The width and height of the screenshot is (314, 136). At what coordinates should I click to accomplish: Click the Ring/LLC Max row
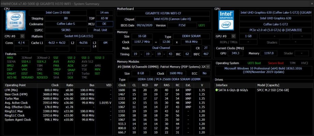58,111
